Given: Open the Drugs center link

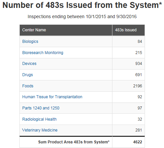Looking at the screenshot, I should (x=28, y=75).
